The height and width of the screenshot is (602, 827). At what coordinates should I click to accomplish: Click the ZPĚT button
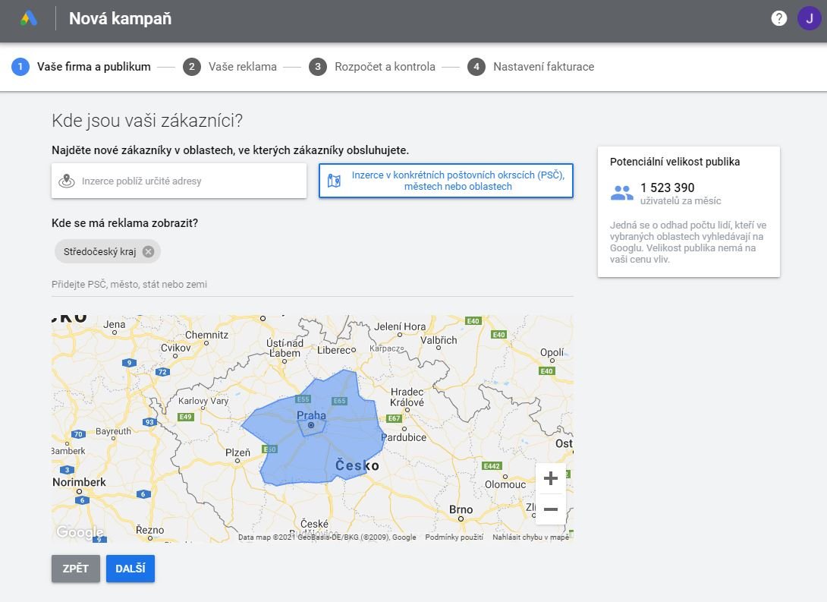(75, 569)
